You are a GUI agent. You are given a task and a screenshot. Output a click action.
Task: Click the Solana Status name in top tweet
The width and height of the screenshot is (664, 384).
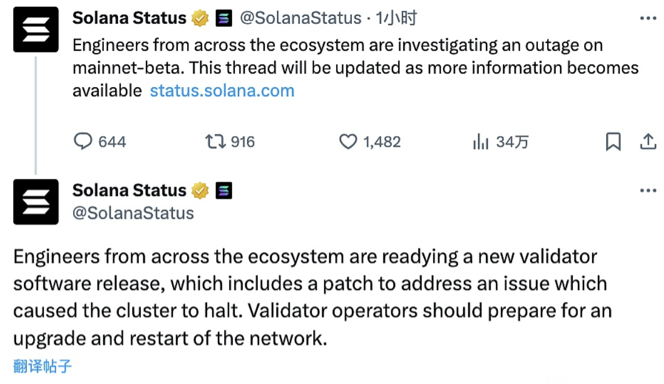129,18
